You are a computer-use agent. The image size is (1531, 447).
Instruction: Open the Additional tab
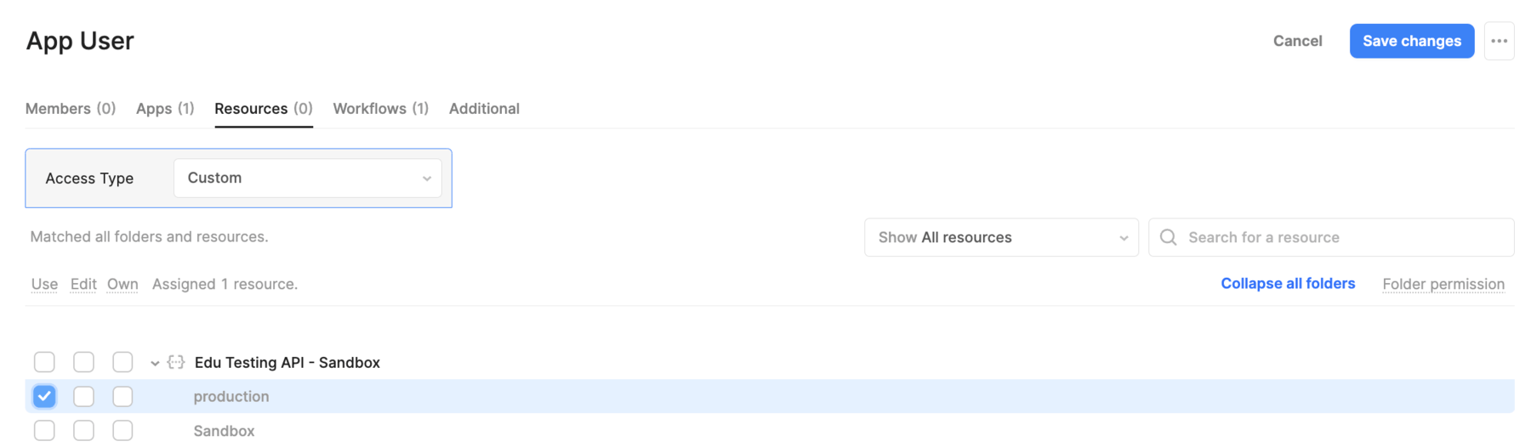(484, 109)
